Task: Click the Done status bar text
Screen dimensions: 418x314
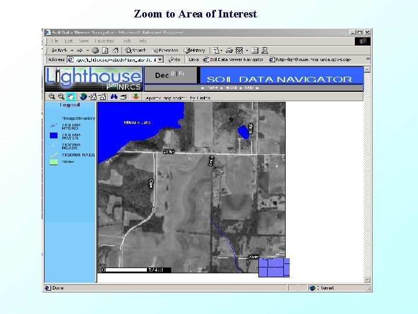Action: (x=58, y=288)
